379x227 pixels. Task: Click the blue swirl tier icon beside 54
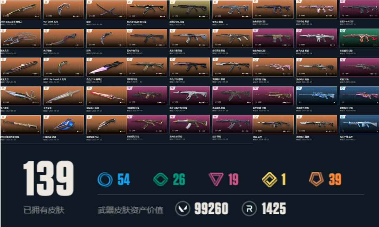[105, 179]
